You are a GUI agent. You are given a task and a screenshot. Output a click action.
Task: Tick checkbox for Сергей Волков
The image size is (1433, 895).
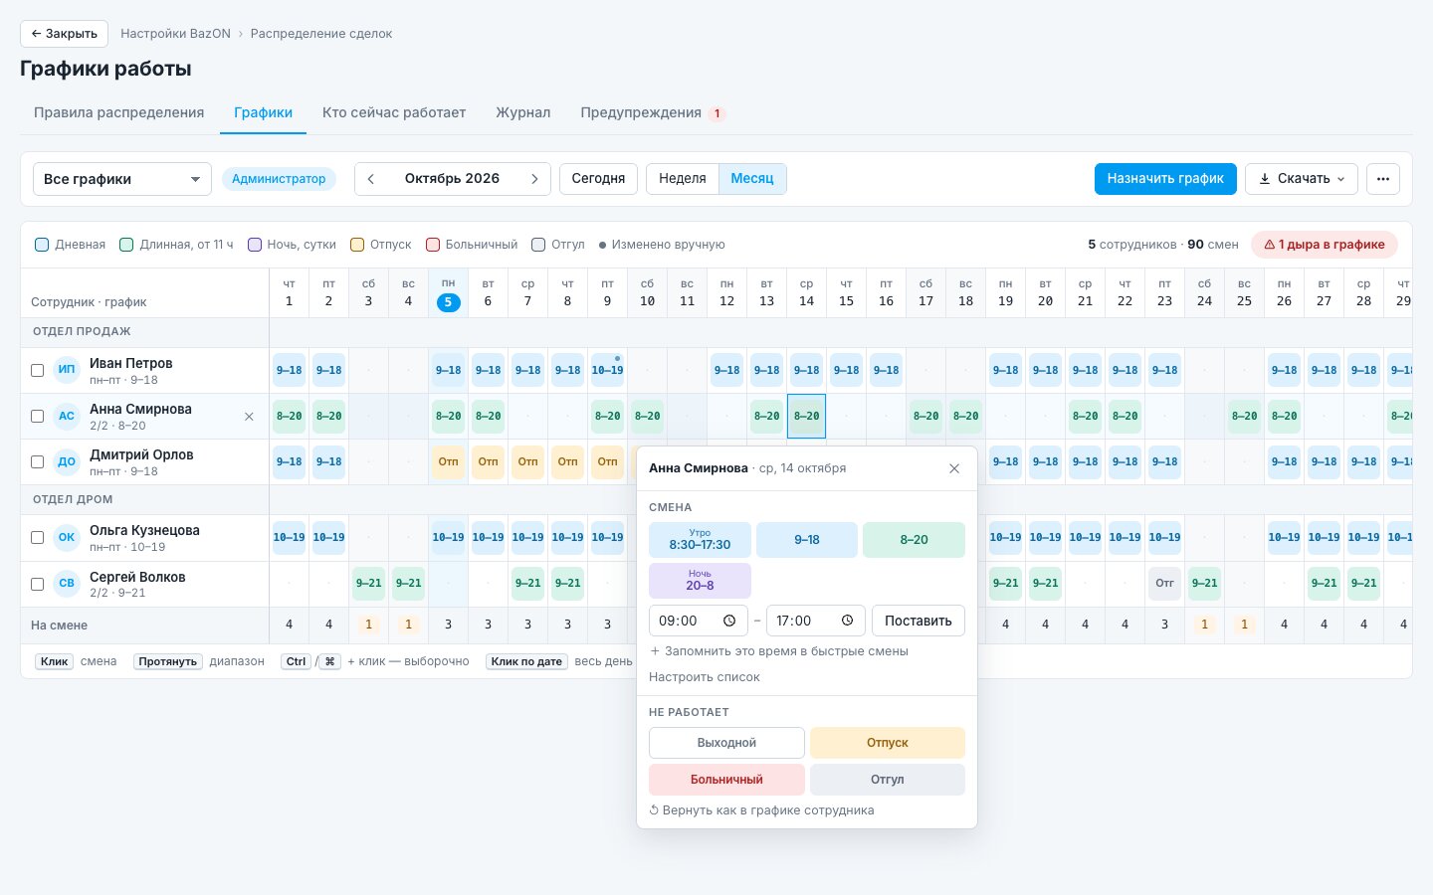pos(37,584)
